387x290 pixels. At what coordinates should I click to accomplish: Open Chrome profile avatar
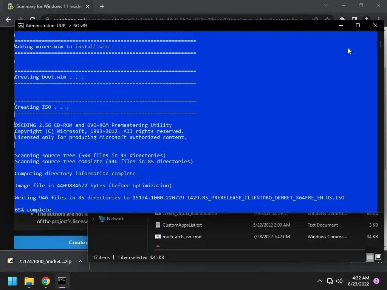click(367, 19)
